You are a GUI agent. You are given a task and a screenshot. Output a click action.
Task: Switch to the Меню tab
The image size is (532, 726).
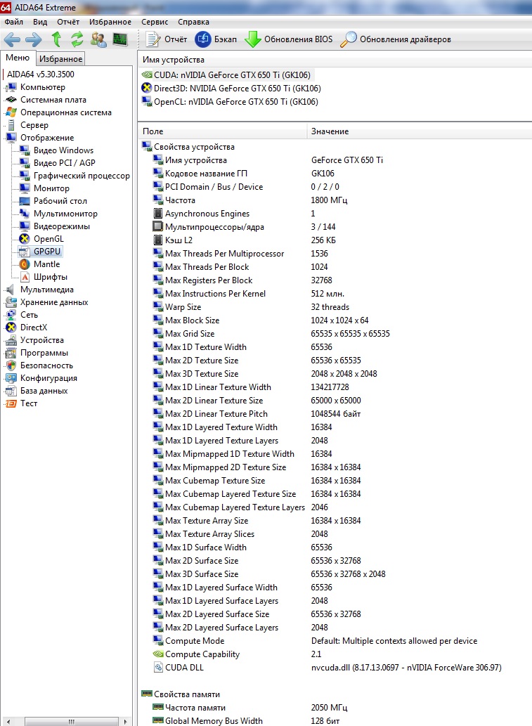click(18, 58)
